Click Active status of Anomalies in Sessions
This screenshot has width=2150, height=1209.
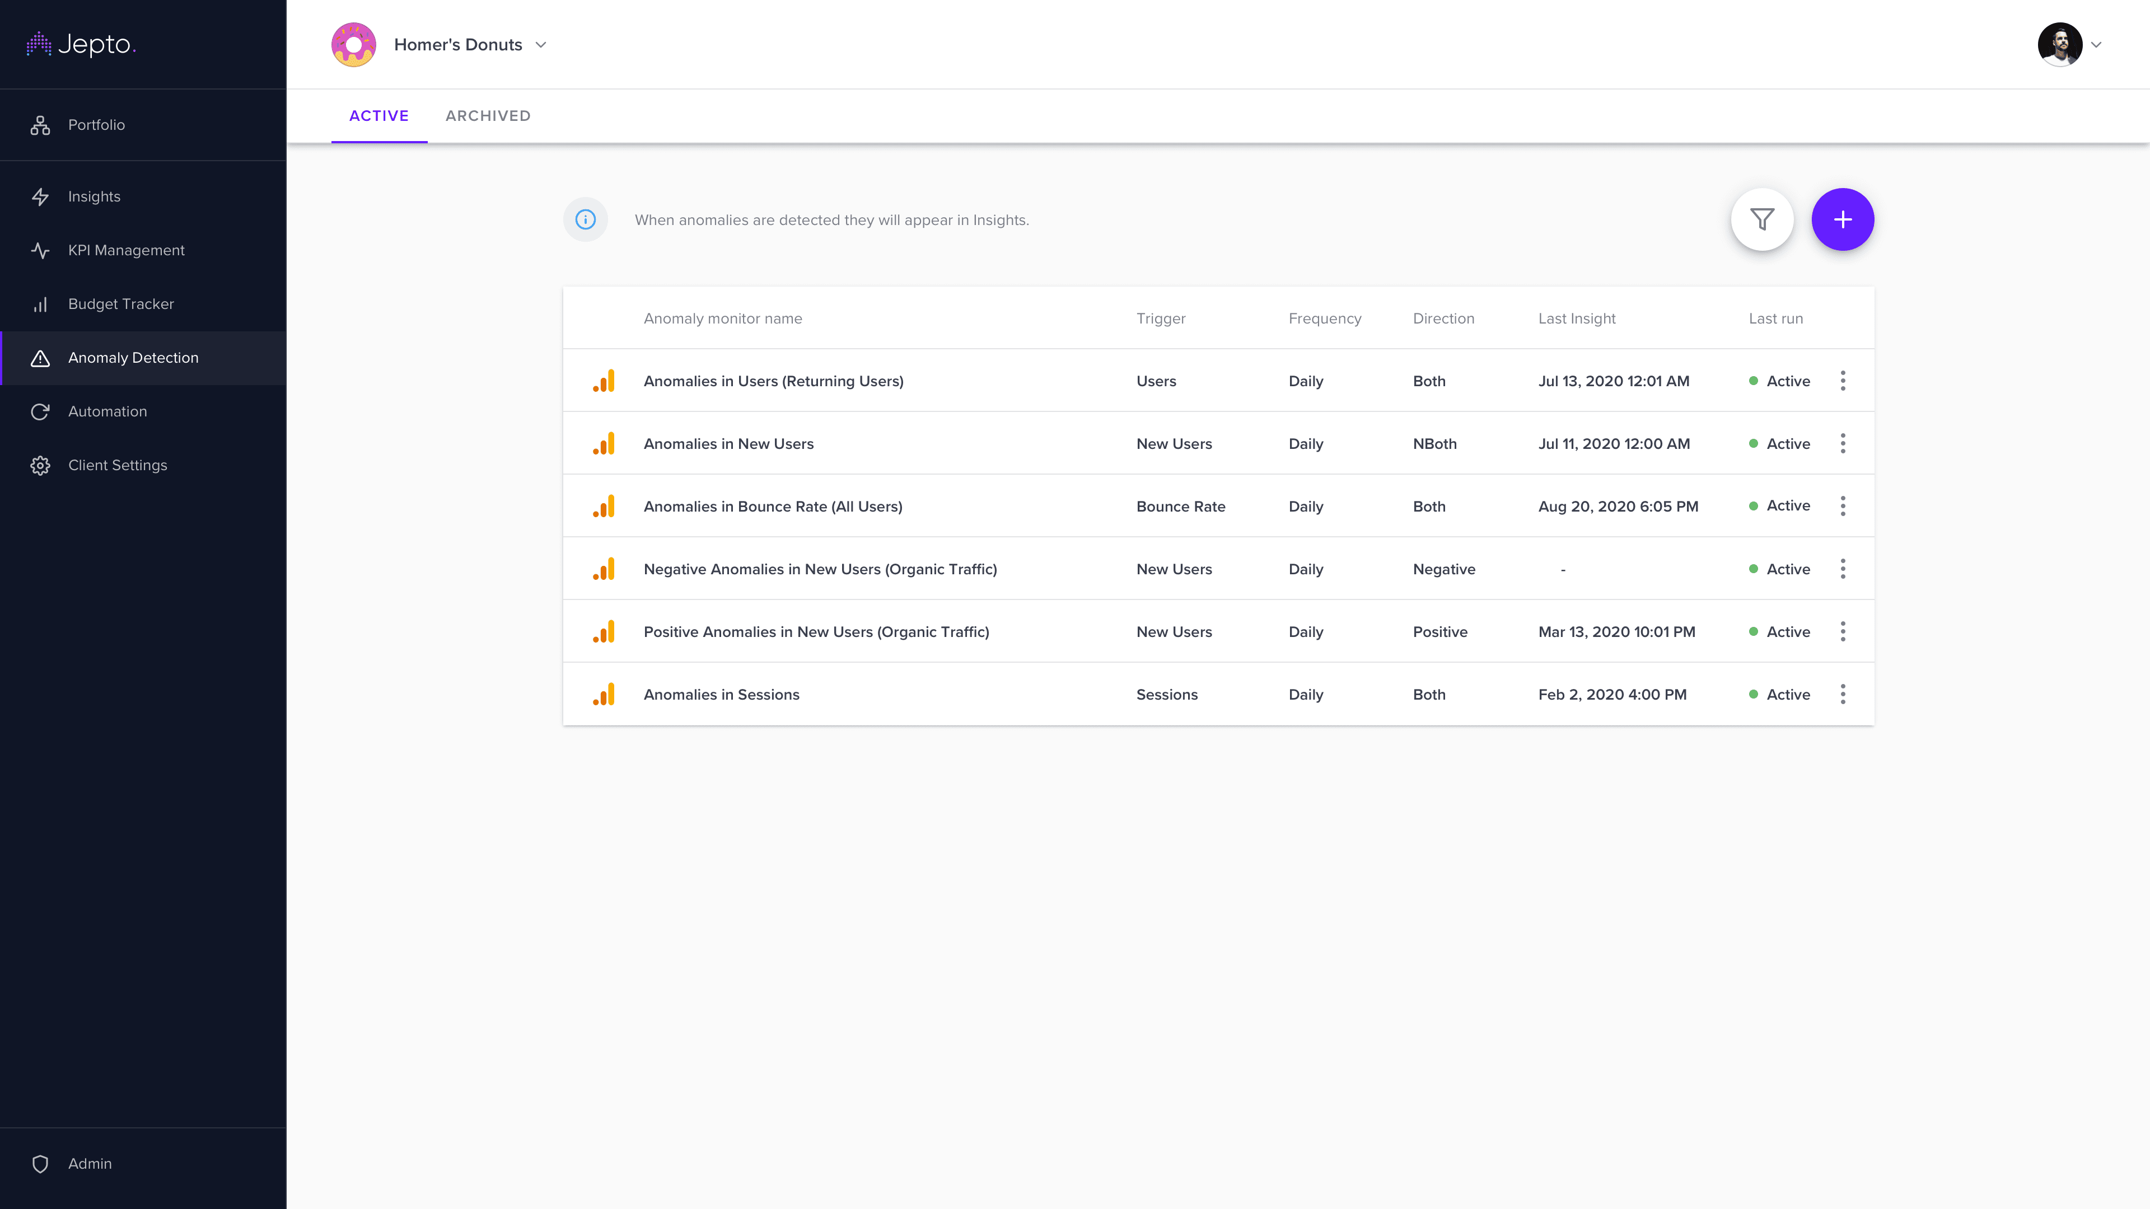click(1779, 694)
